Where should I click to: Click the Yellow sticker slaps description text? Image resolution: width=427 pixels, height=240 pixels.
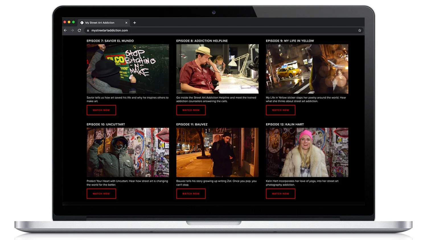tap(306, 99)
